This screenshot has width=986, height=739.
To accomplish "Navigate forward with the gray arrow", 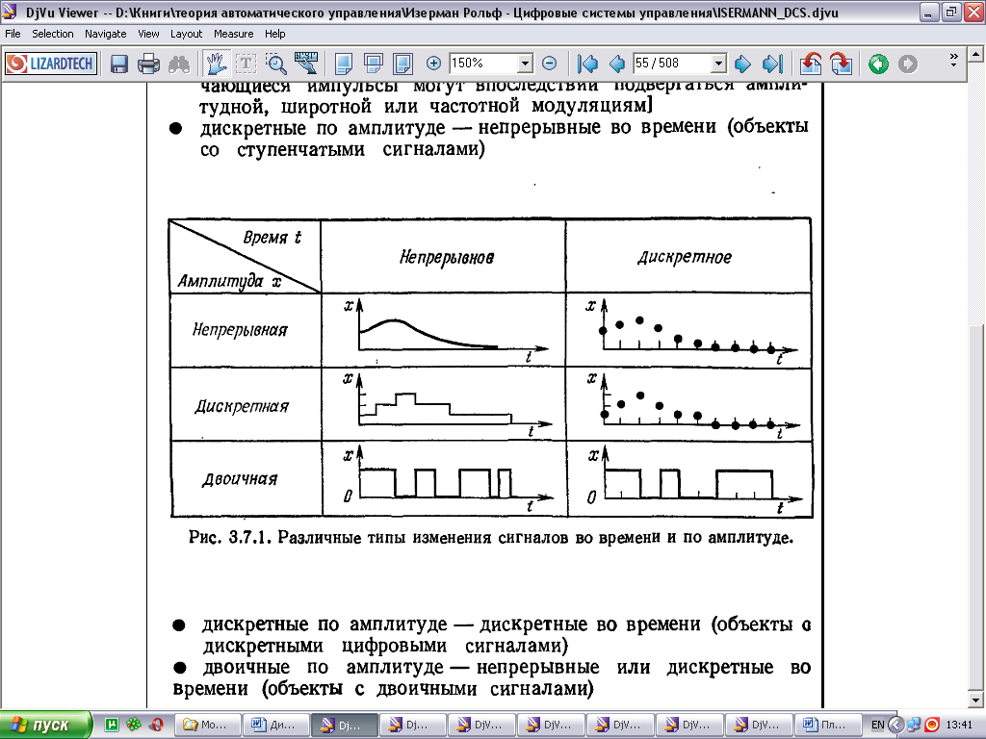I will tap(907, 64).
